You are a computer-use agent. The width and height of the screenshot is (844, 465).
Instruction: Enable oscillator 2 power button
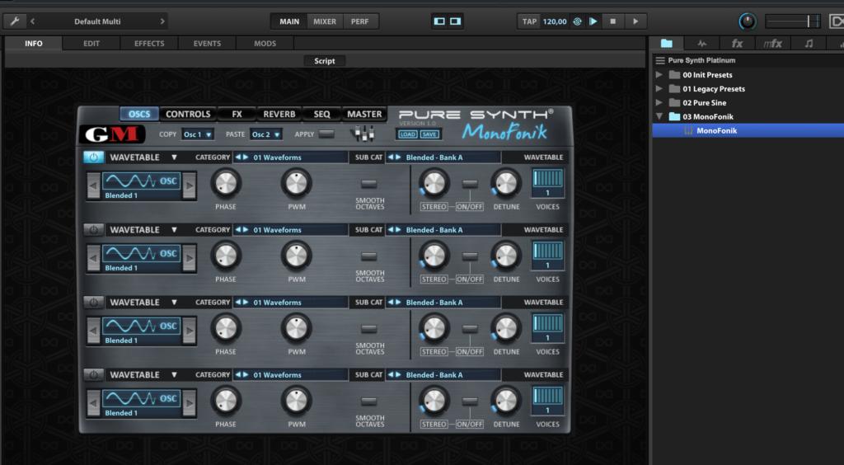point(94,230)
